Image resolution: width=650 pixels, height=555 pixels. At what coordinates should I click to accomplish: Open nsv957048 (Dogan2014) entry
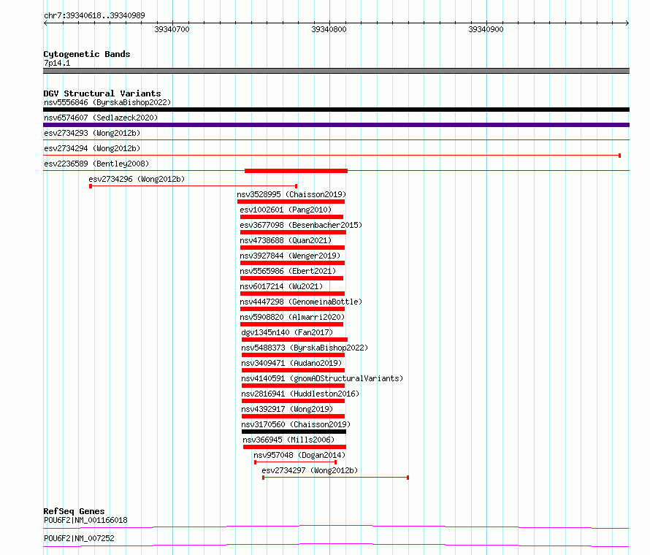click(299, 455)
